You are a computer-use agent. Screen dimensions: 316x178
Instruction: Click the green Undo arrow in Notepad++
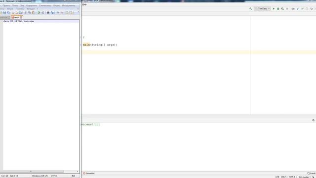[x=39, y=12]
